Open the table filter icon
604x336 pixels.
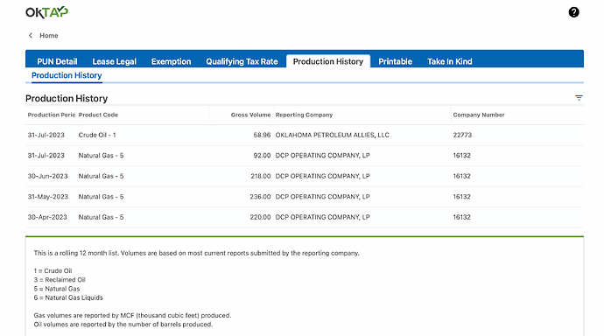(x=579, y=98)
